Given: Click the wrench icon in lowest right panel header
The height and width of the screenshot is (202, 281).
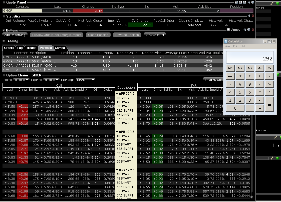Looking at the screenshot, I should tap(272, 158).
